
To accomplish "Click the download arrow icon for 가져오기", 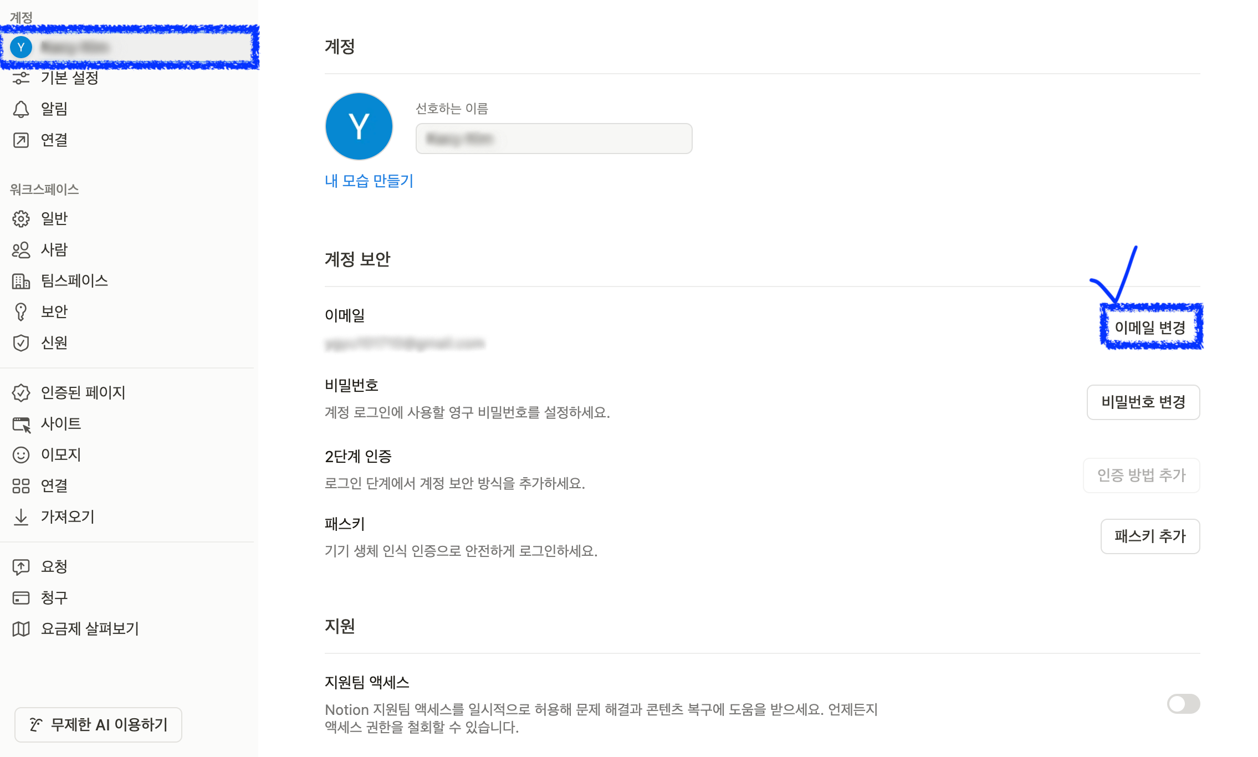I will click(x=21, y=517).
